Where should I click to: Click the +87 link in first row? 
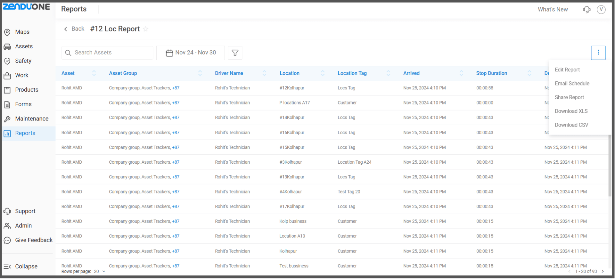tap(176, 88)
